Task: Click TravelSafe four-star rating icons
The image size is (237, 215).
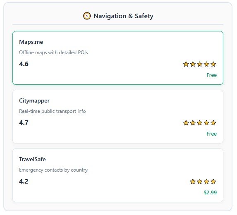Action: [x=203, y=182]
